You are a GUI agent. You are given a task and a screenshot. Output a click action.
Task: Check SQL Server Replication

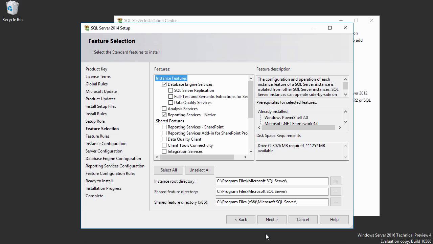[171, 90]
